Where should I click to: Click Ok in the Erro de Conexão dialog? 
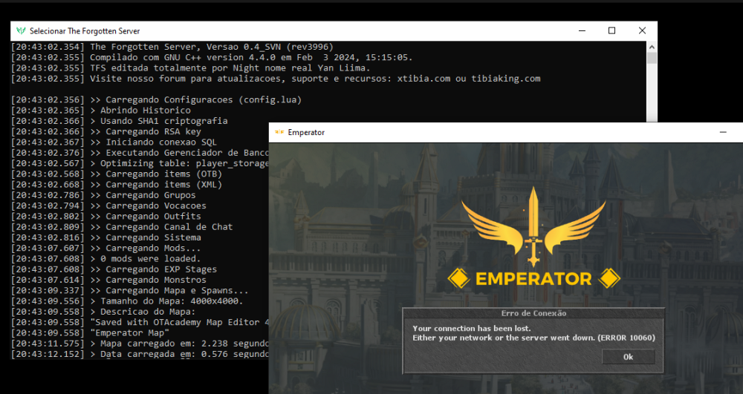coord(628,357)
